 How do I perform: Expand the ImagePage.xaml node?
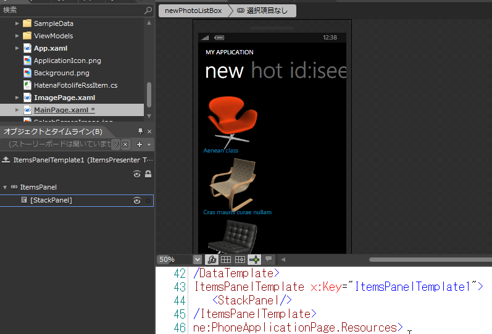(x=17, y=98)
